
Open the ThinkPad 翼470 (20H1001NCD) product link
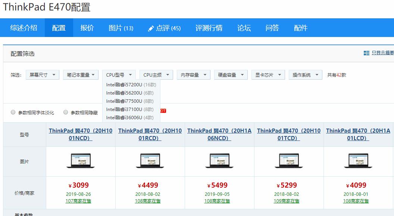(80, 135)
